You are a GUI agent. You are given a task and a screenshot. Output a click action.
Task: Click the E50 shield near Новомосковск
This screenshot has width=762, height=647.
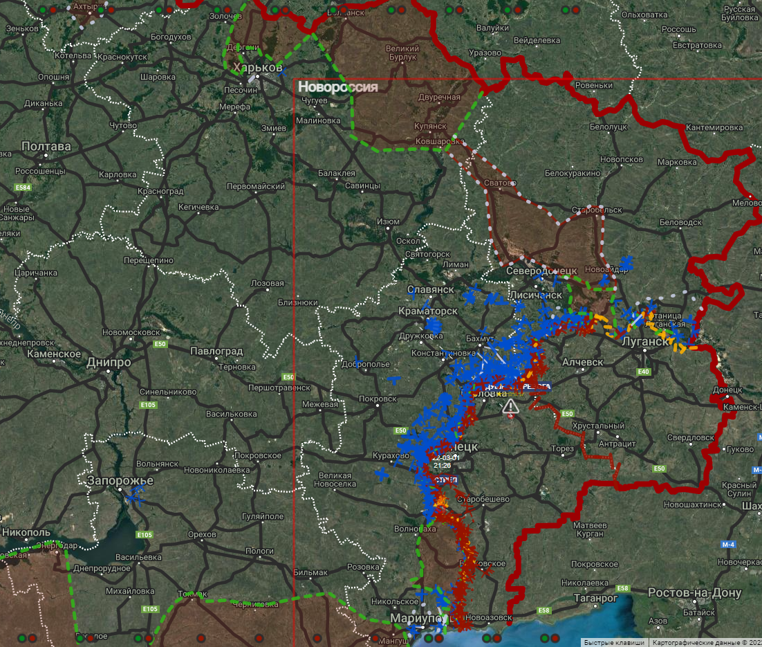[160, 344]
